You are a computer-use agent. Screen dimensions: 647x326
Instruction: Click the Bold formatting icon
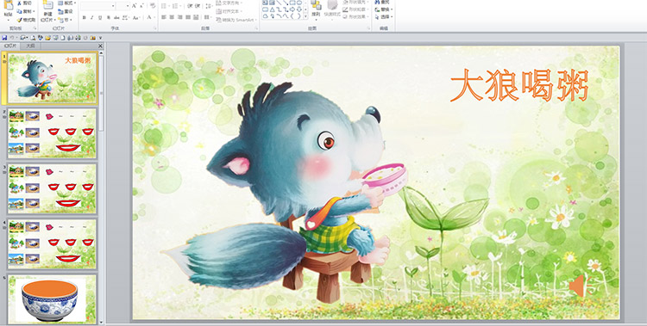[85, 18]
